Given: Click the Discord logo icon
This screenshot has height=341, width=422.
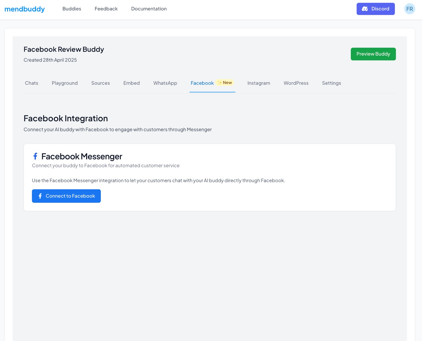Looking at the screenshot, I should (365, 9).
